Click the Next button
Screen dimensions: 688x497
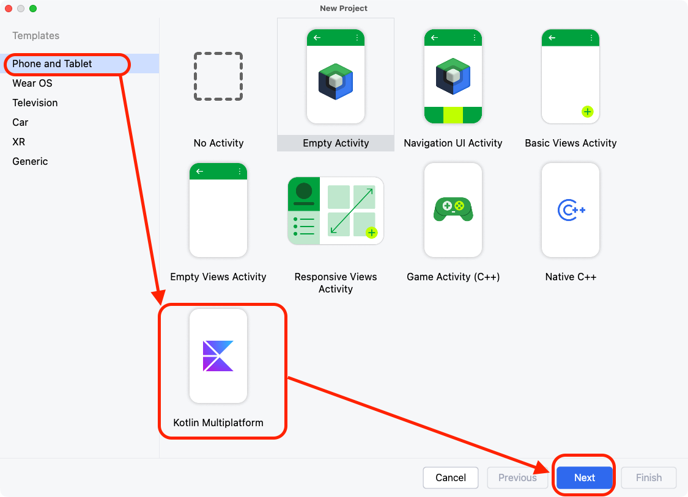click(584, 477)
